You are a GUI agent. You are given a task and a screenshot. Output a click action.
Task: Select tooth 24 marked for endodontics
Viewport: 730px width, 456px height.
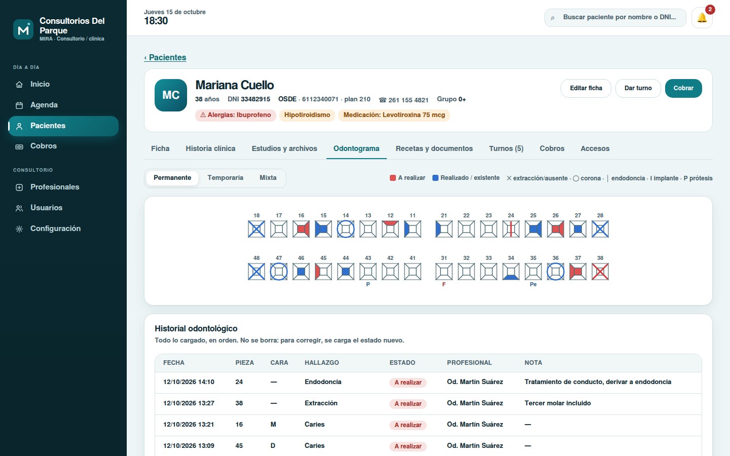click(511, 229)
